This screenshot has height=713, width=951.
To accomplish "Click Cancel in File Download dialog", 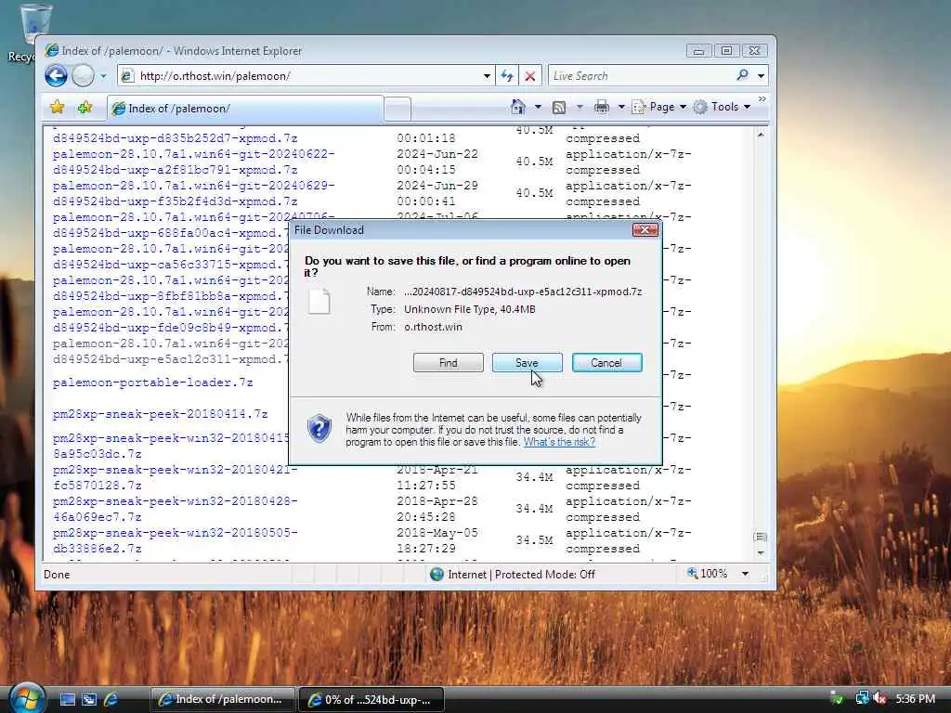I will (x=606, y=363).
